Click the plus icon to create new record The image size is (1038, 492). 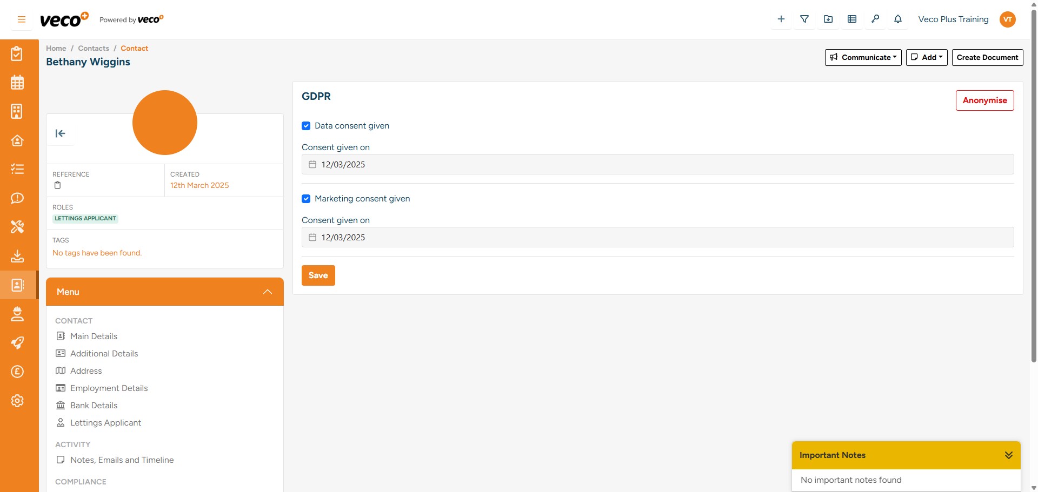click(781, 19)
